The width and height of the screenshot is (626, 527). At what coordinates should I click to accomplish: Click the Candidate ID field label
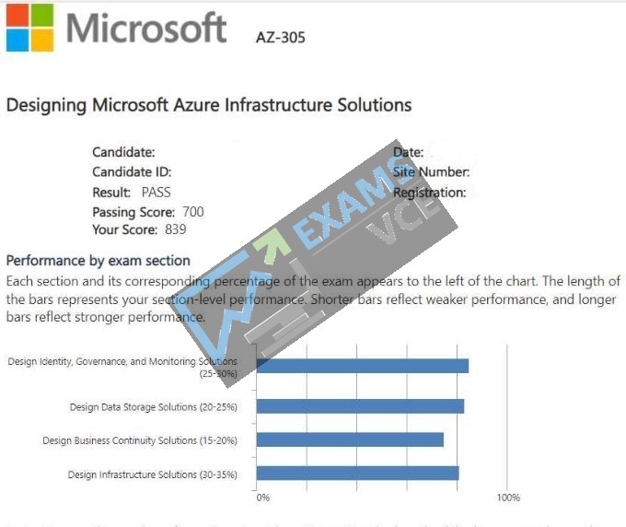132,172
